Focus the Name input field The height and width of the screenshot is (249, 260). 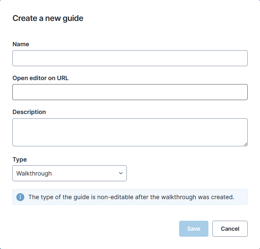[130, 58]
